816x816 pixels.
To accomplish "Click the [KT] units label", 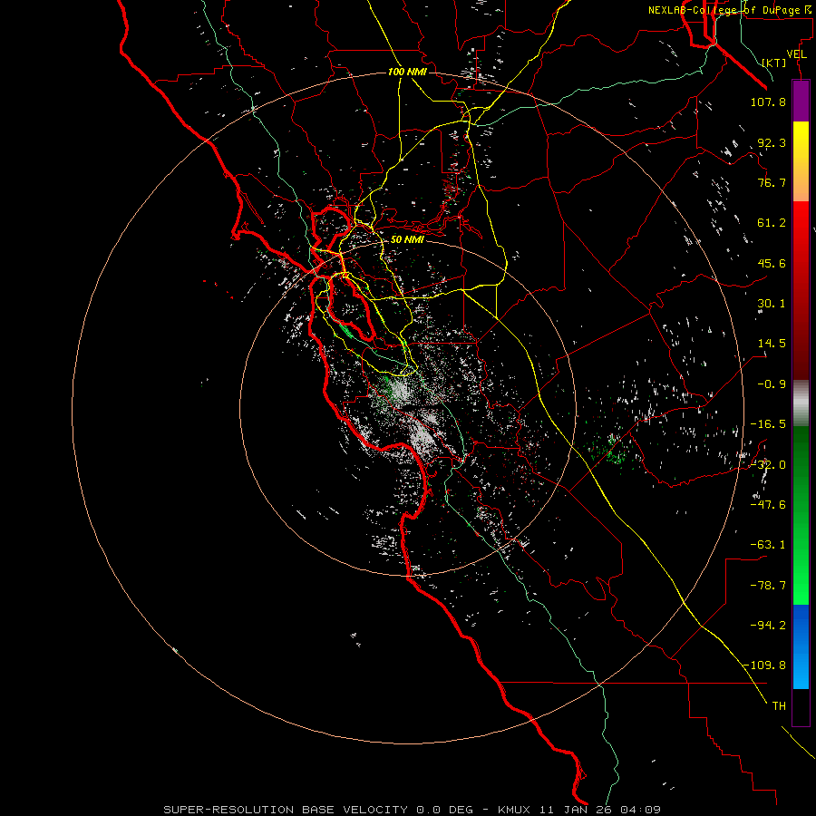I will click(x=774, y=63).
